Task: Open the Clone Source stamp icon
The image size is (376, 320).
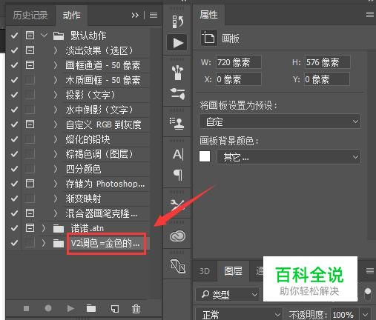Action: [x=177, y=124]
